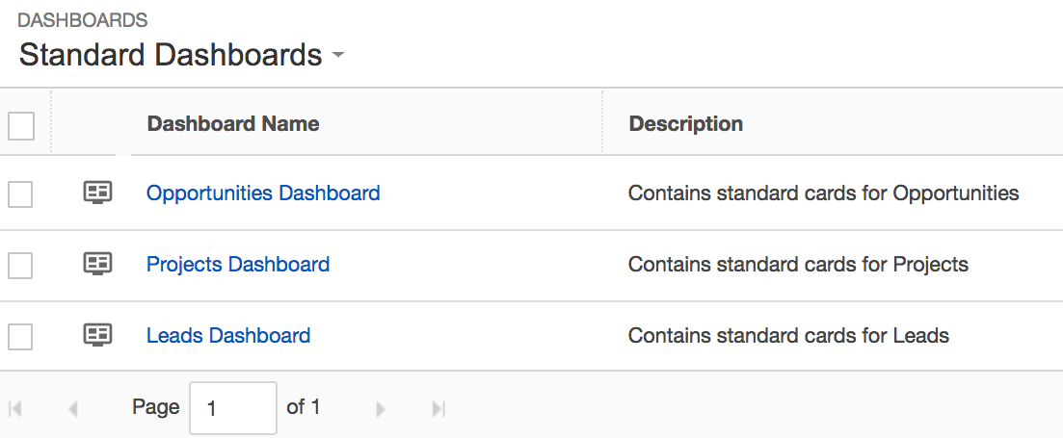
Task: Jump to the last page arrow
Action: [438, 408]
